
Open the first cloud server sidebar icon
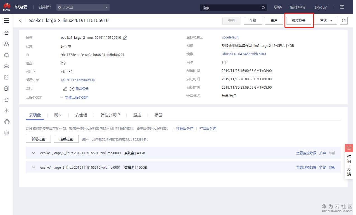(x=6, y=33)
